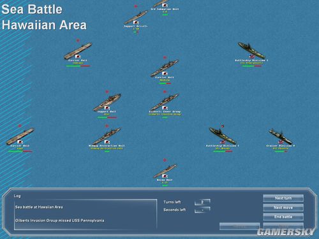The height and width of the screenshot is (239, 319).
Task: Select the Kaga Carrier Unit ship
Action: coord(20,136)
